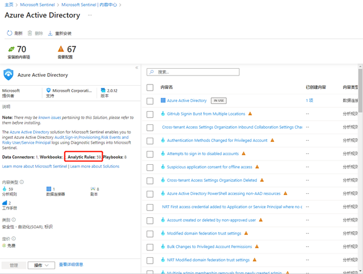Open NRT Modified domain federation trust rule

click(x=209, y=260)
